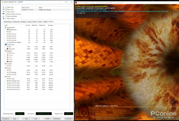
Task: Click the Test Started timestamp field
Action: click(x=43, y=113)
